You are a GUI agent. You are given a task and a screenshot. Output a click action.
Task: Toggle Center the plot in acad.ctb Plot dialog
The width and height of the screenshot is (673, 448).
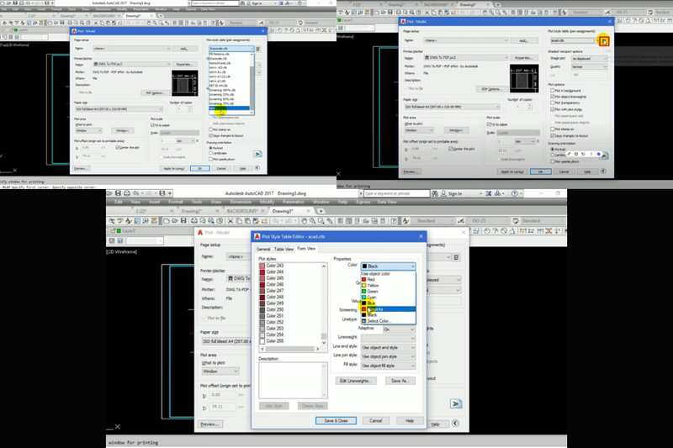coord(450,149)
